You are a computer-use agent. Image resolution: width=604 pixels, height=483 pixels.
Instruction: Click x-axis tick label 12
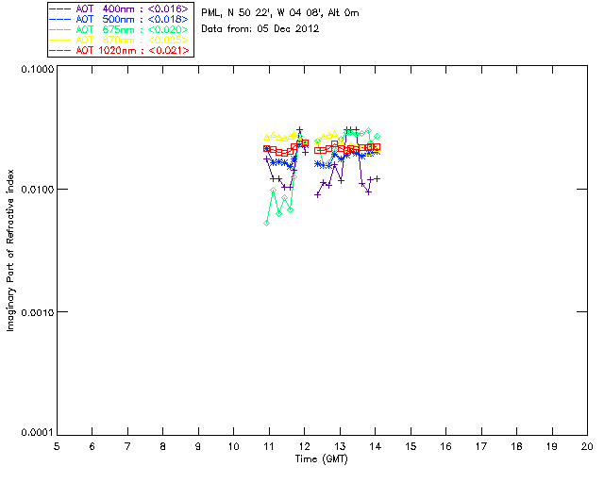point(304,446)
